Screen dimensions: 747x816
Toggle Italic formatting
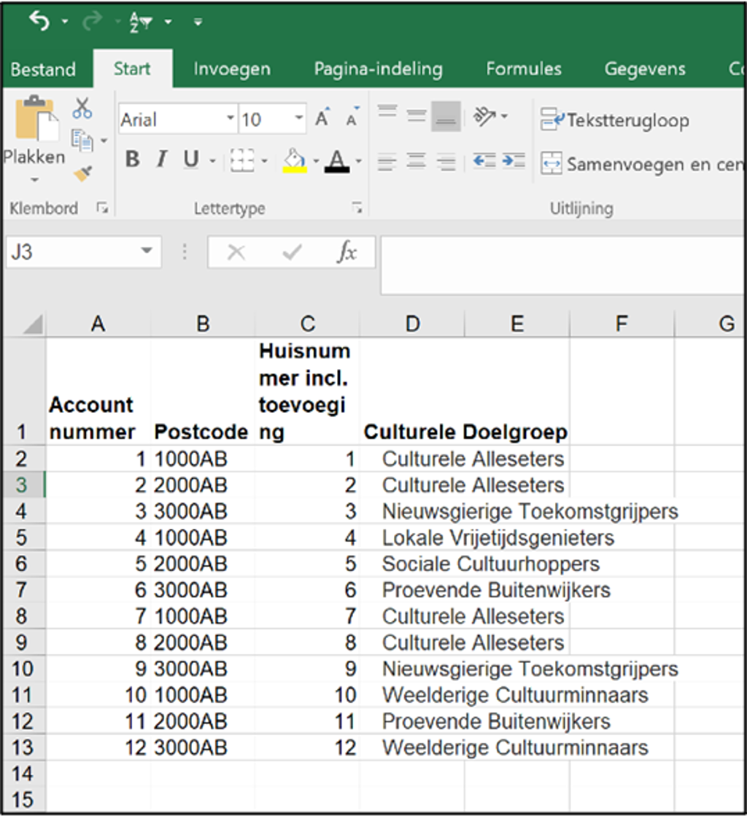161,160
